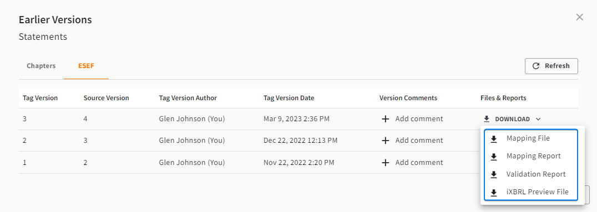597x212 pixels.
Task: Click the DOWNLOAD label for tag version 3
Action: 512,120
